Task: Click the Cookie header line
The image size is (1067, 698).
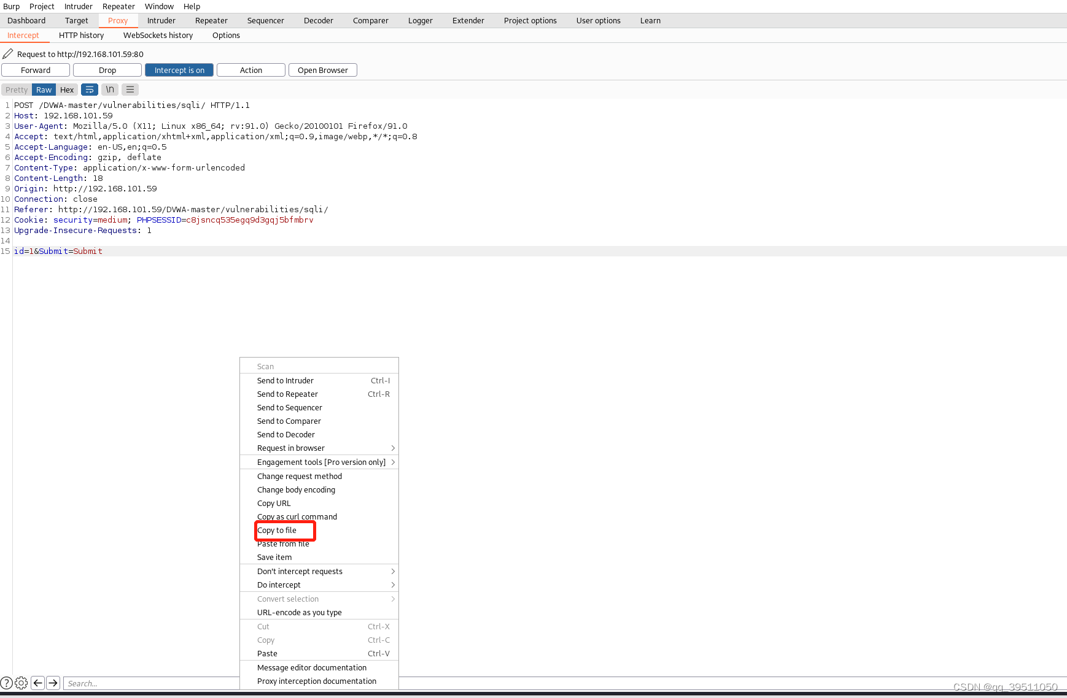Action: [164, 220]
